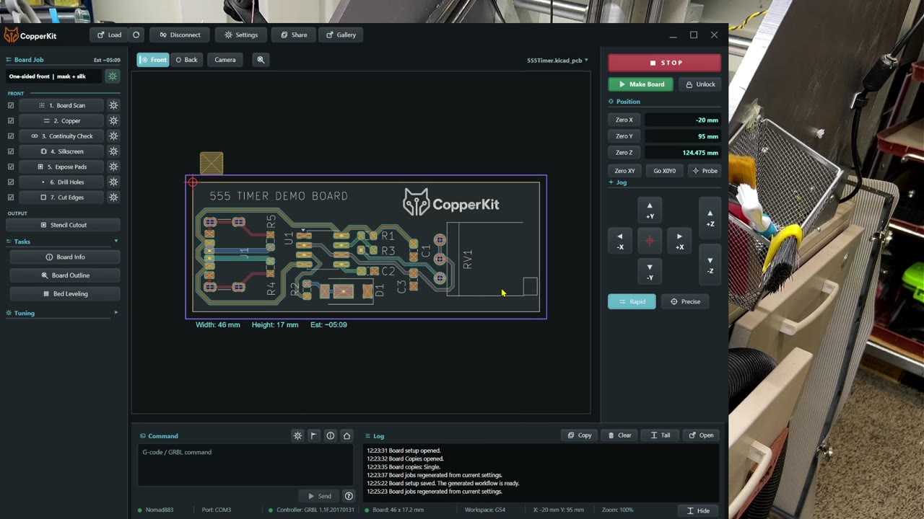Open settings gear for Cut Edges step
The height and width of the screenshot is (519, 924).
pos(113,198)
